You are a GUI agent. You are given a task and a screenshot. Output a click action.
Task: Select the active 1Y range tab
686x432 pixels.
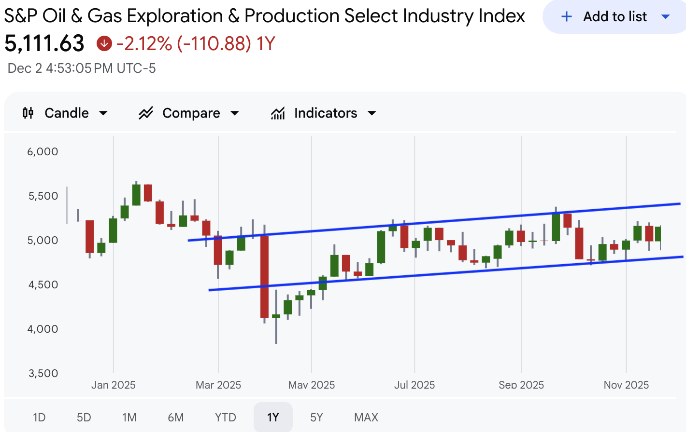[273, 417]
